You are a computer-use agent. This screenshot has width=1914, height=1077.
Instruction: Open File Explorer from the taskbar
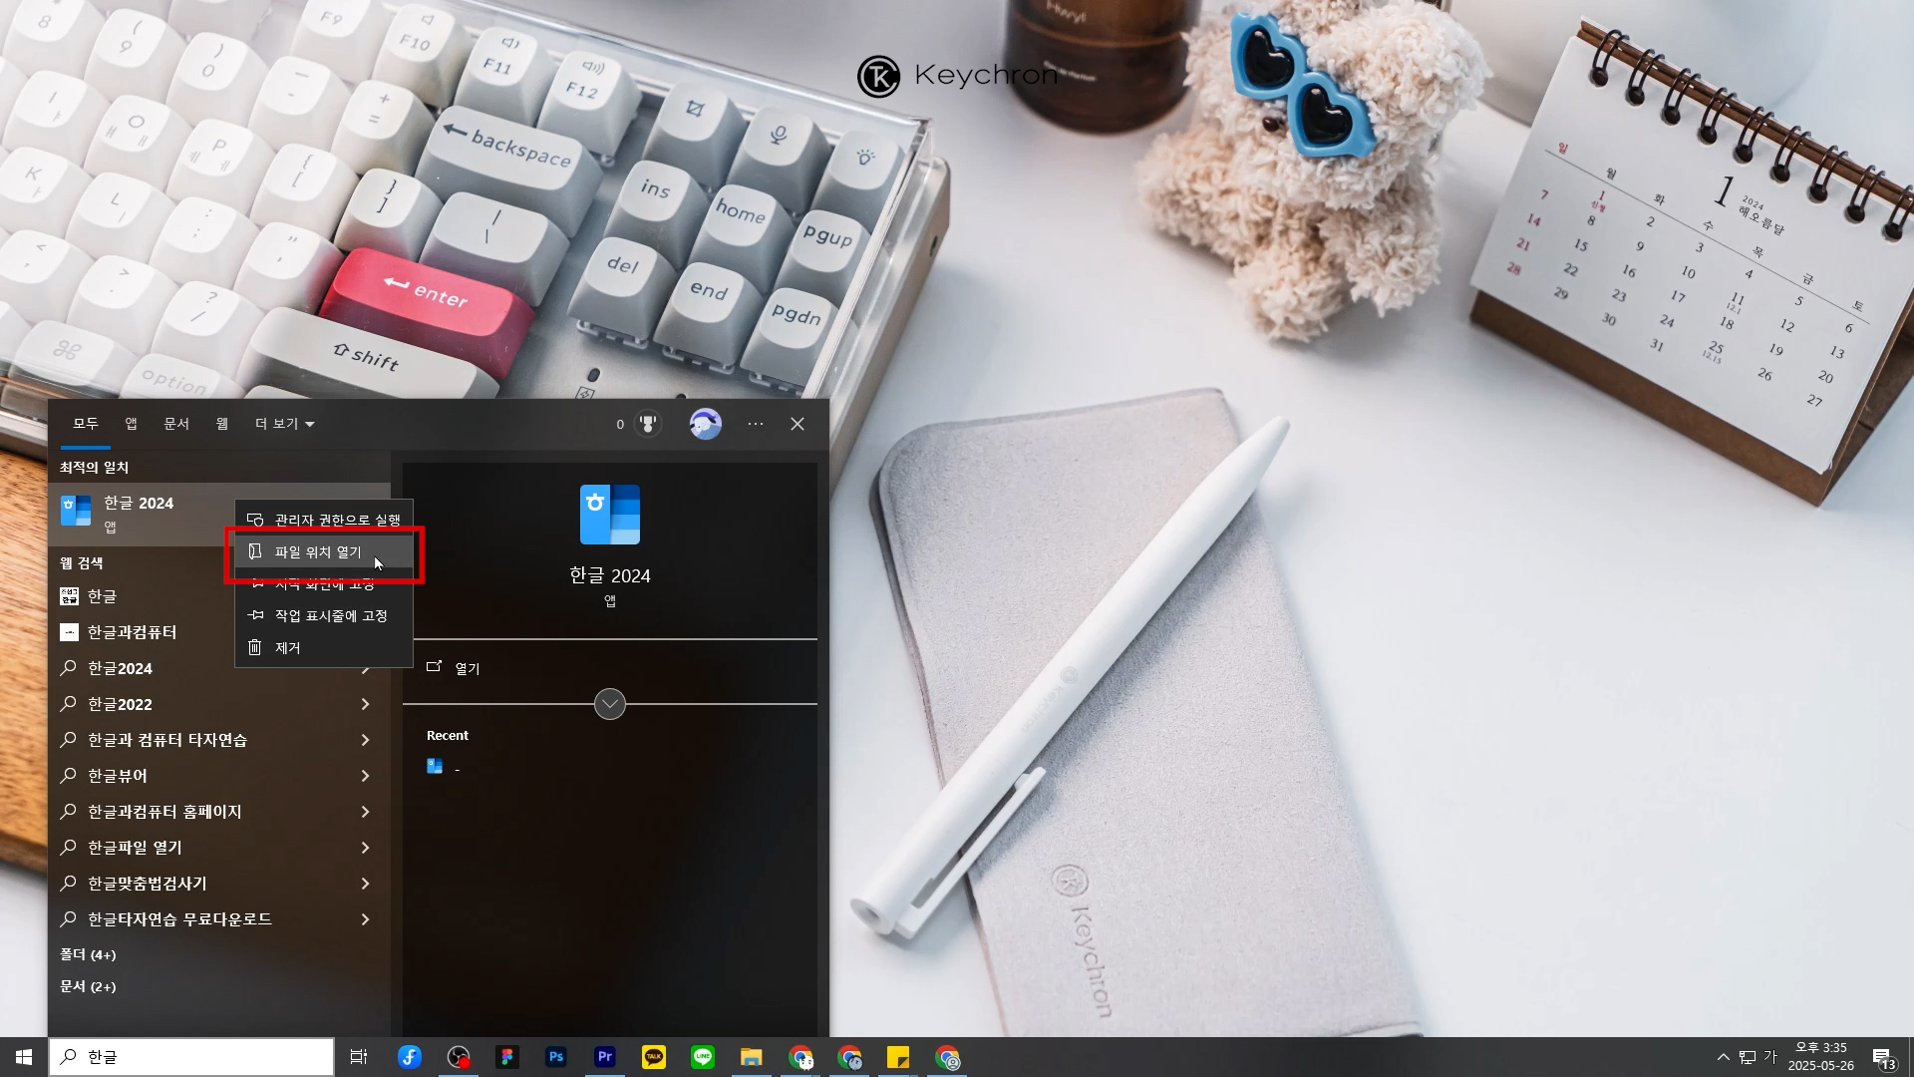coord(752,1057)
